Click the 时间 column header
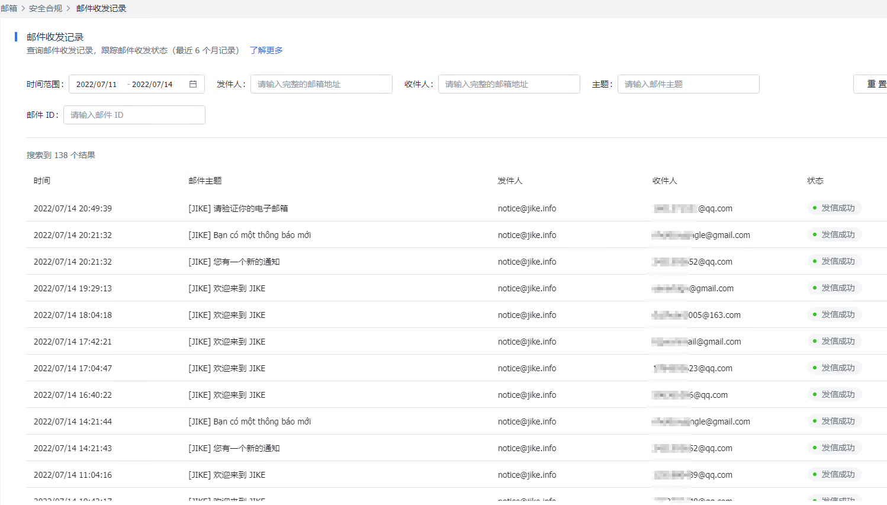887x505 pixels. point(42,181)
